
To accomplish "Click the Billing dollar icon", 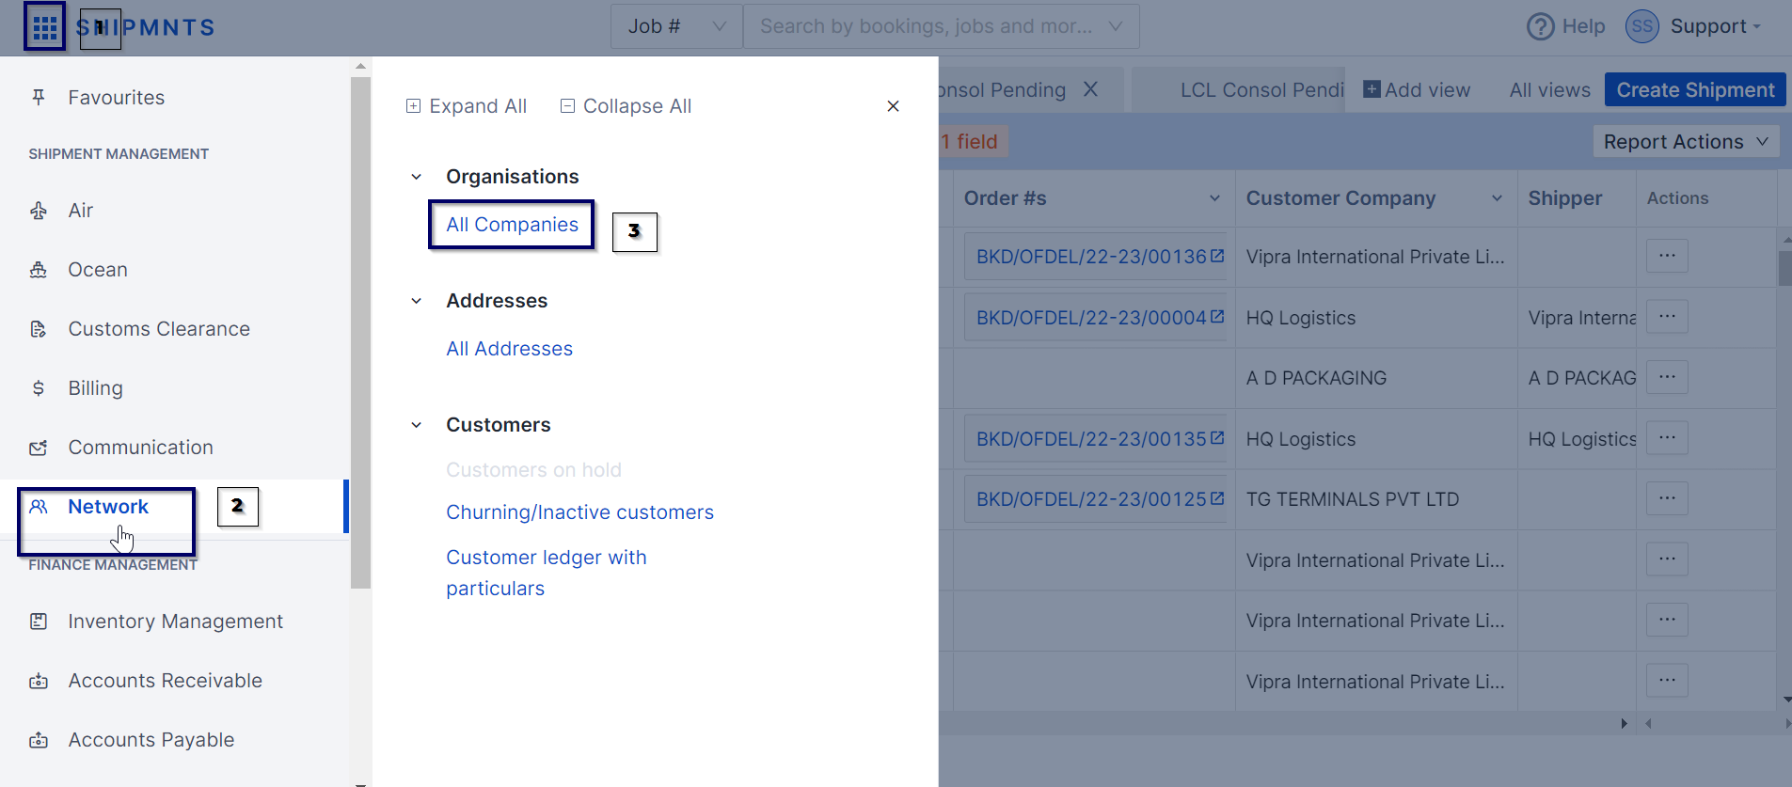I will 39,388.
